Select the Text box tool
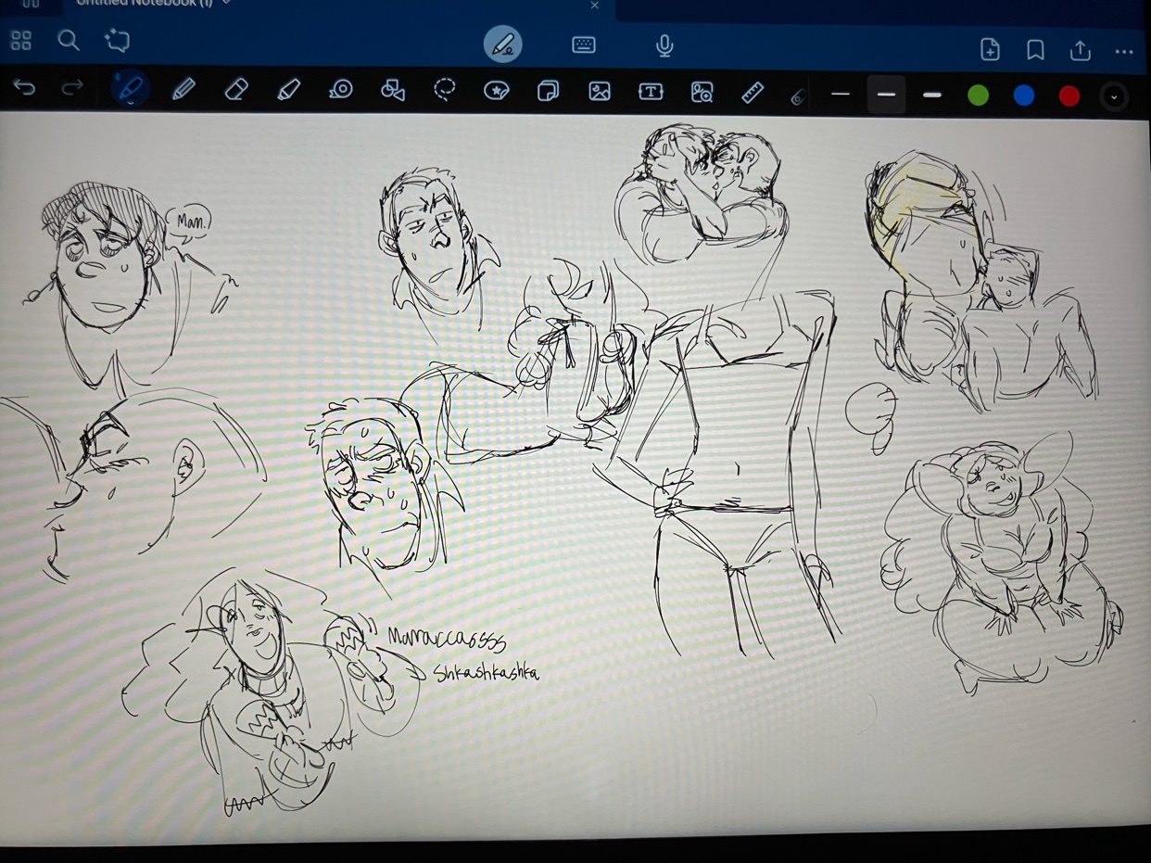This screenshot has height=863, width=1151. point(651,91)
